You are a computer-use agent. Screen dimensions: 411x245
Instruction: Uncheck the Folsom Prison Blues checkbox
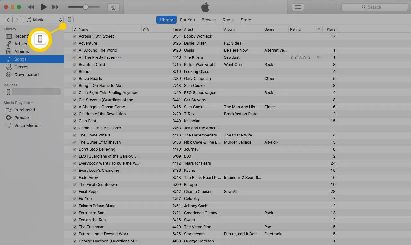point(74,206)
